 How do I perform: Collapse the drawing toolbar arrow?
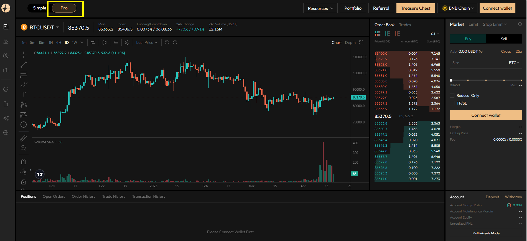pos(30,170)
